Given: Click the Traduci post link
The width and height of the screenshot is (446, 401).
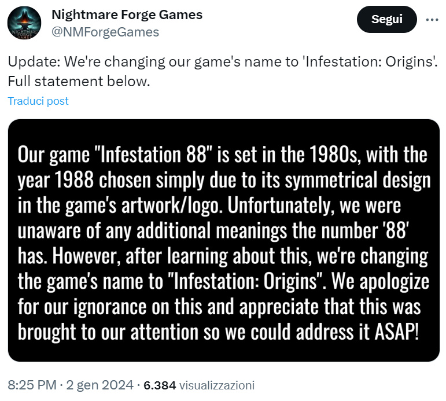Looking at the screenshot, I should tap(38, 101).
